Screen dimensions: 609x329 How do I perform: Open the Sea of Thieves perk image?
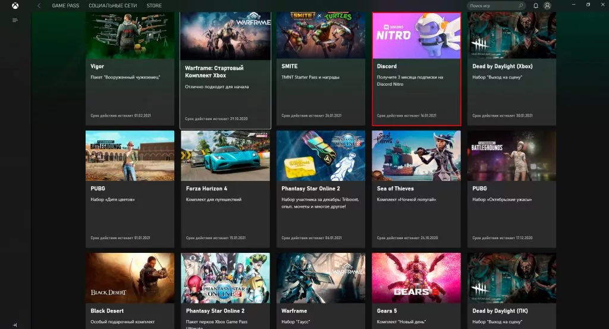click(416, 156)
